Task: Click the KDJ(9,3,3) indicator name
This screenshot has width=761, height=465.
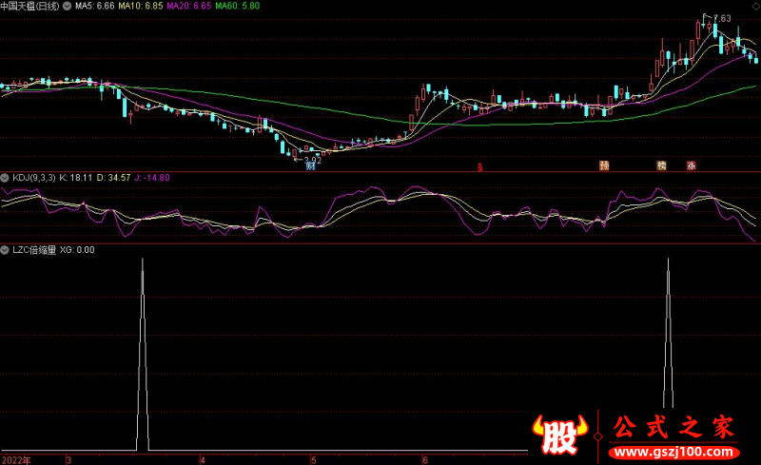Action: click(x=33, y=178)
